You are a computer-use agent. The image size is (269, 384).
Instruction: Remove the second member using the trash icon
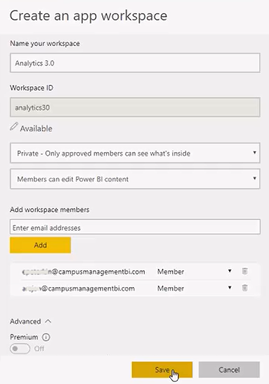[x=244, y=288]
